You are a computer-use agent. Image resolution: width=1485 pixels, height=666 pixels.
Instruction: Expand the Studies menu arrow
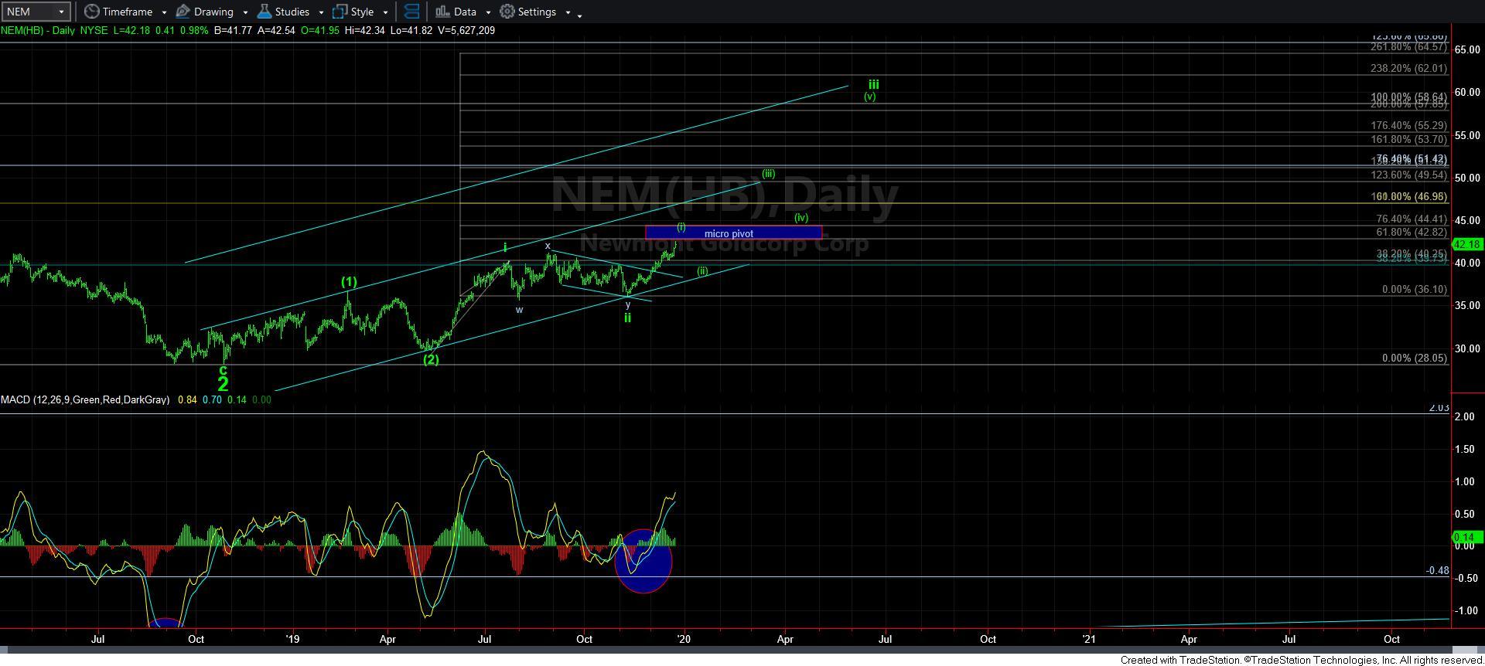tap(321, 12)
